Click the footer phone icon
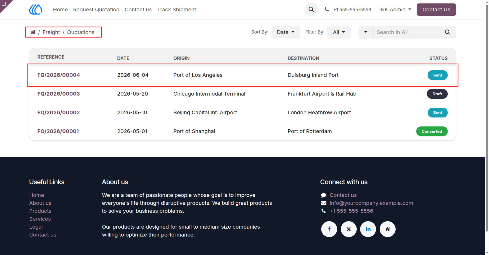Viewport: 489px width, 255px height. [324, 211]
